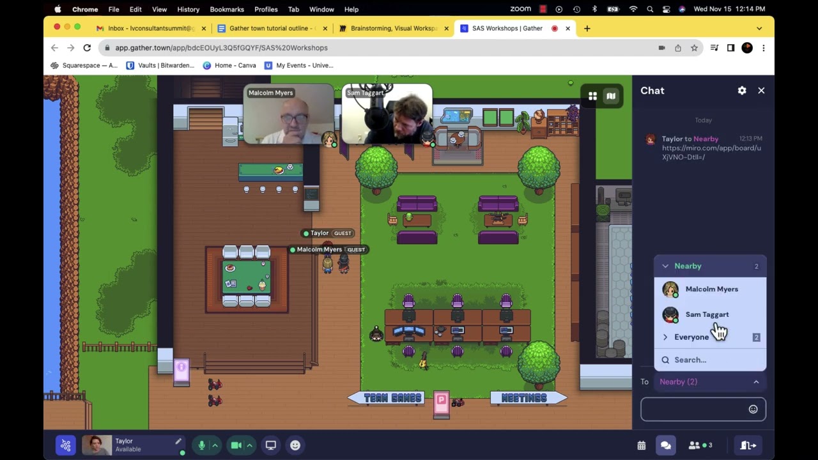
Task: Open Wi-Fi status in menu bar
Action: click(x=633, y=10)
